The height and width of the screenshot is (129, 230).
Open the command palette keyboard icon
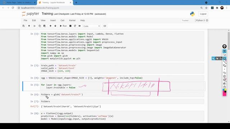point(105,26)
